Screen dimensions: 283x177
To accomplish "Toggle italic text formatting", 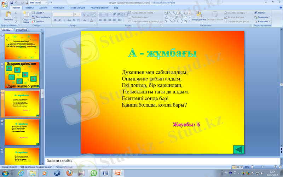I will 60,20.
